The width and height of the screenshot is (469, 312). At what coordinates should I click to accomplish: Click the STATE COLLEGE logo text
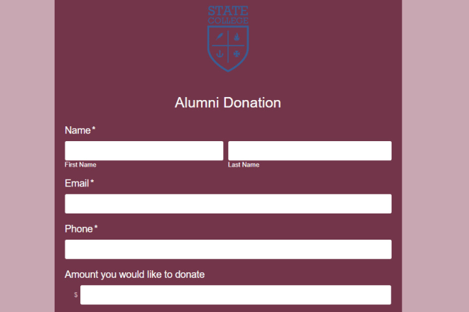(x=228, y=15)
